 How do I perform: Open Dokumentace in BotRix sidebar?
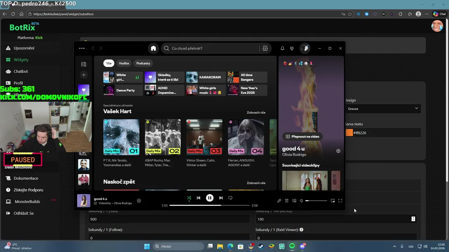point(26,178)
